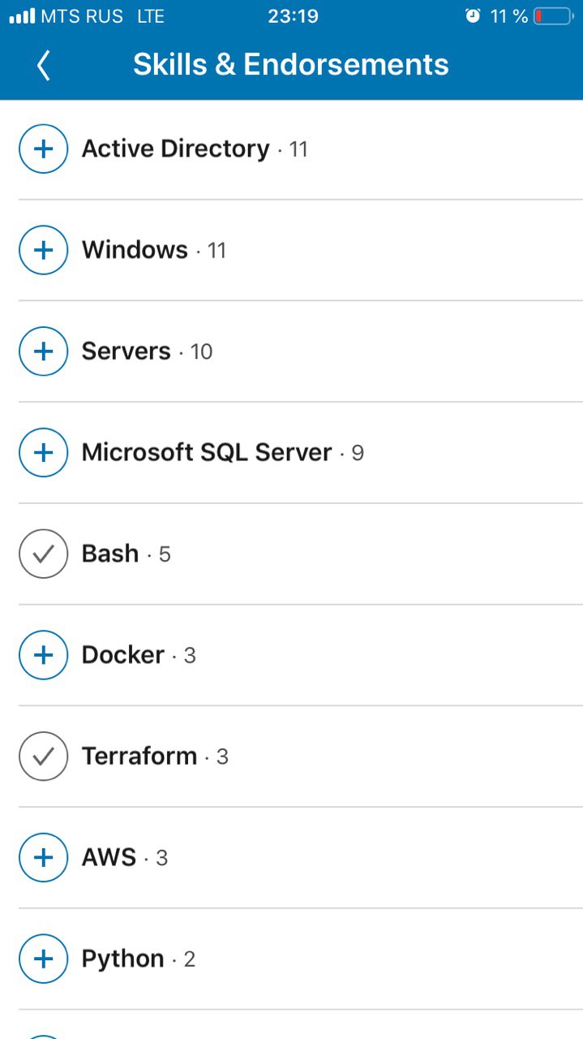Screen dimensions: 583x1039
Task: Select the Bash skill label
Action: click(110, 554)
